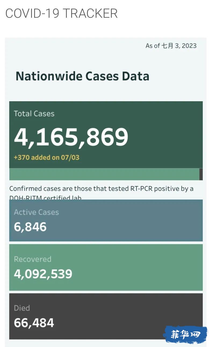
Task: Click the 66,484 deaths figure
Action: (34, 323)
